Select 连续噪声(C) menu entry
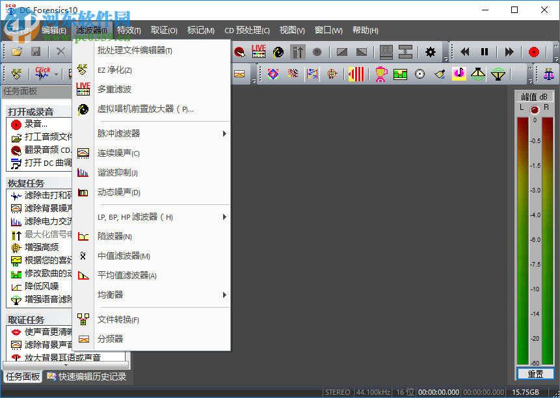This screenshot has height=398, width=560. point(152,153)
